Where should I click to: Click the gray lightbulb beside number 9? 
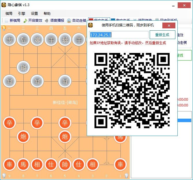[x=4, y=176]
